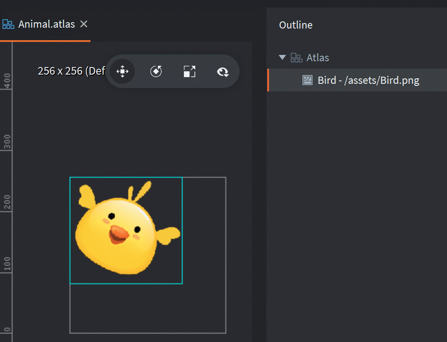Select the Rotate tool in scene toolbar
The width and height of the screenshot is (447, 342).
156,72
